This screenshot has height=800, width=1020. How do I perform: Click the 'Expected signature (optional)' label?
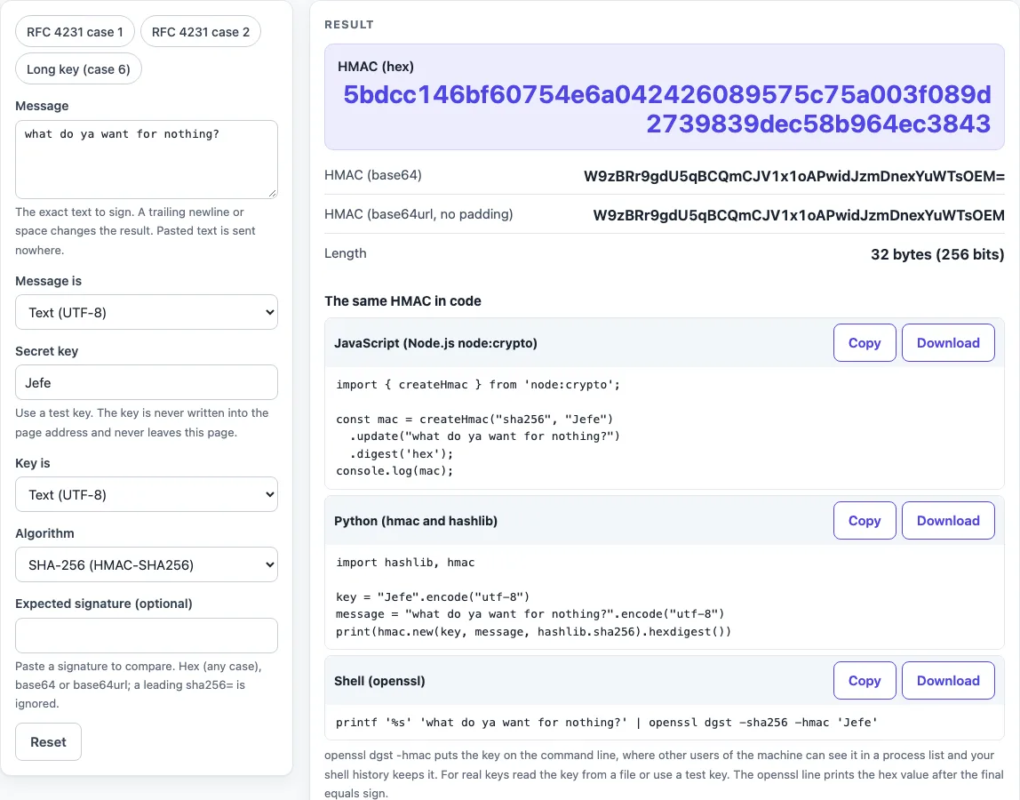coord(104,604)
